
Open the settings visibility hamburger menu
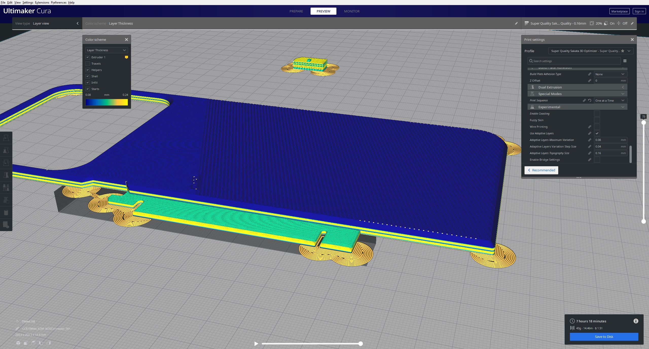point(625,61)
